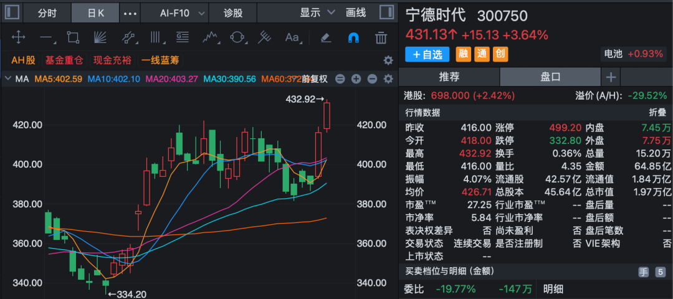The width and height of the screenshot is (673, 299).
Task: Add stock with +自选 button
Action: pyautogui.click(x=427, y=54)
